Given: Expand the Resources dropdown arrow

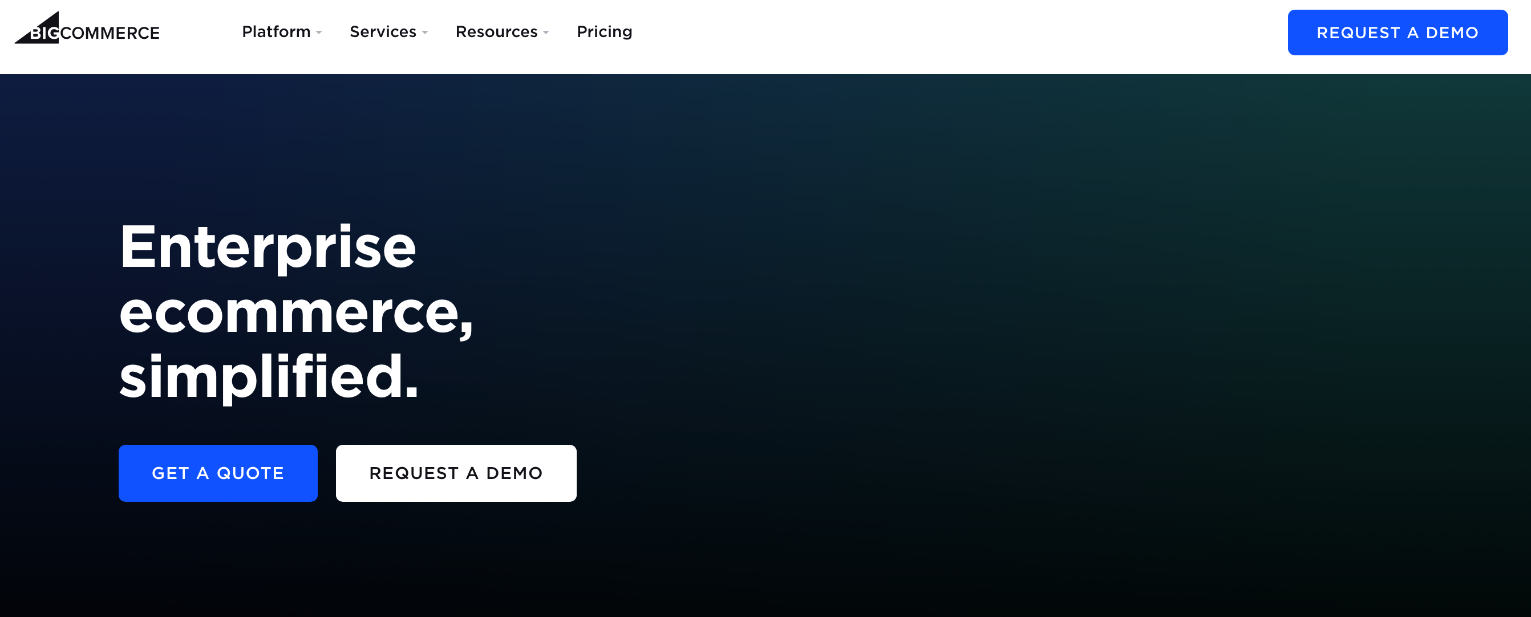Looking at the screenshot, I should pyautogui.click(x=545, y=33).
